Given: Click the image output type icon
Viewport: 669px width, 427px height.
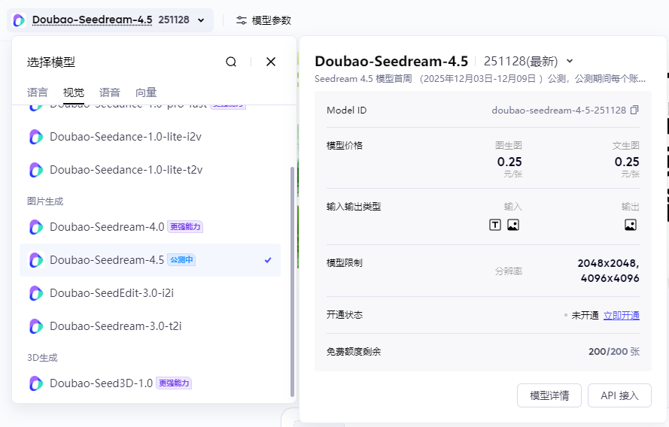Looking at the screenshot, I should pos(631,224).
